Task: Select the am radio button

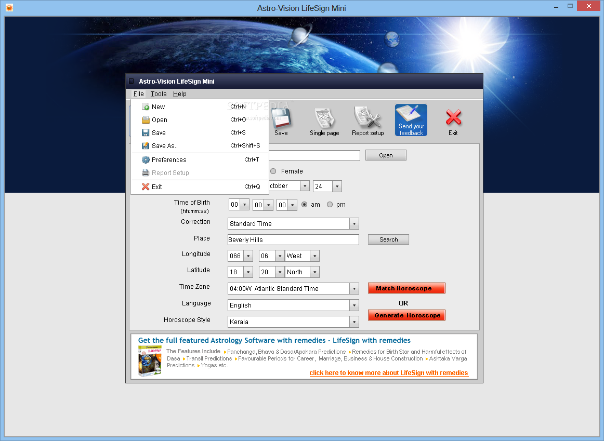Action: point(304,205)
